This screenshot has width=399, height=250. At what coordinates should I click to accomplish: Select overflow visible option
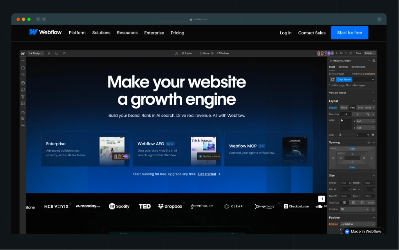tap(344, 202)
